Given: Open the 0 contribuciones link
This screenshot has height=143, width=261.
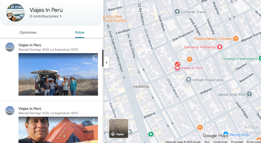Looking at the screenshot, I should (46, 16).
